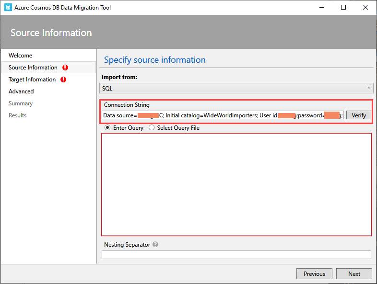
Task: Click Target Information red error icon
Action: click(x=63, y=80)
